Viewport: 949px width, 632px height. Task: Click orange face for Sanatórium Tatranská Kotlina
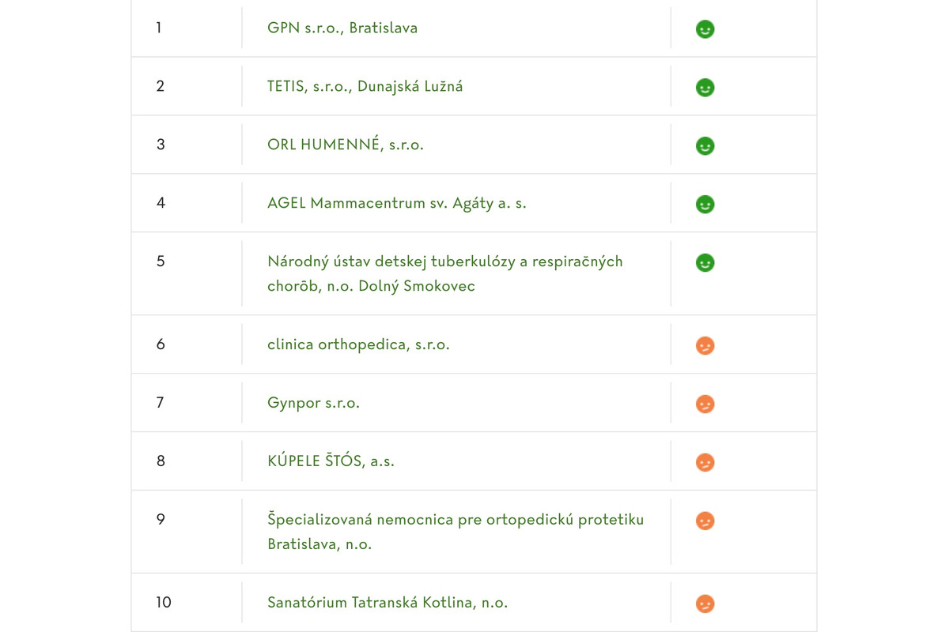click(705, 604)
